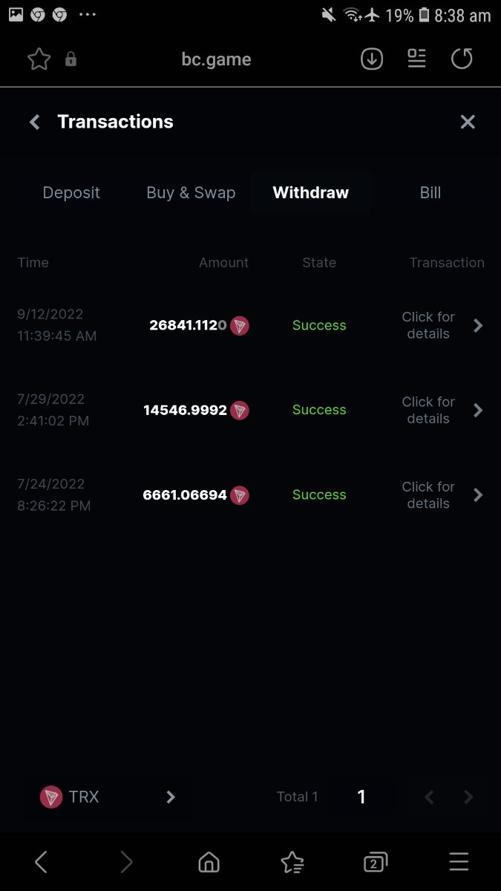The image size is (501, 891).
Task: Open the reader mode icon
Action: pyautogui.click(x=416, y=59)
